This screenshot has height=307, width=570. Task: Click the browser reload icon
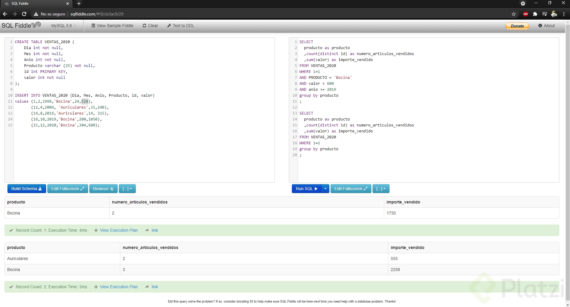(24, 14)
